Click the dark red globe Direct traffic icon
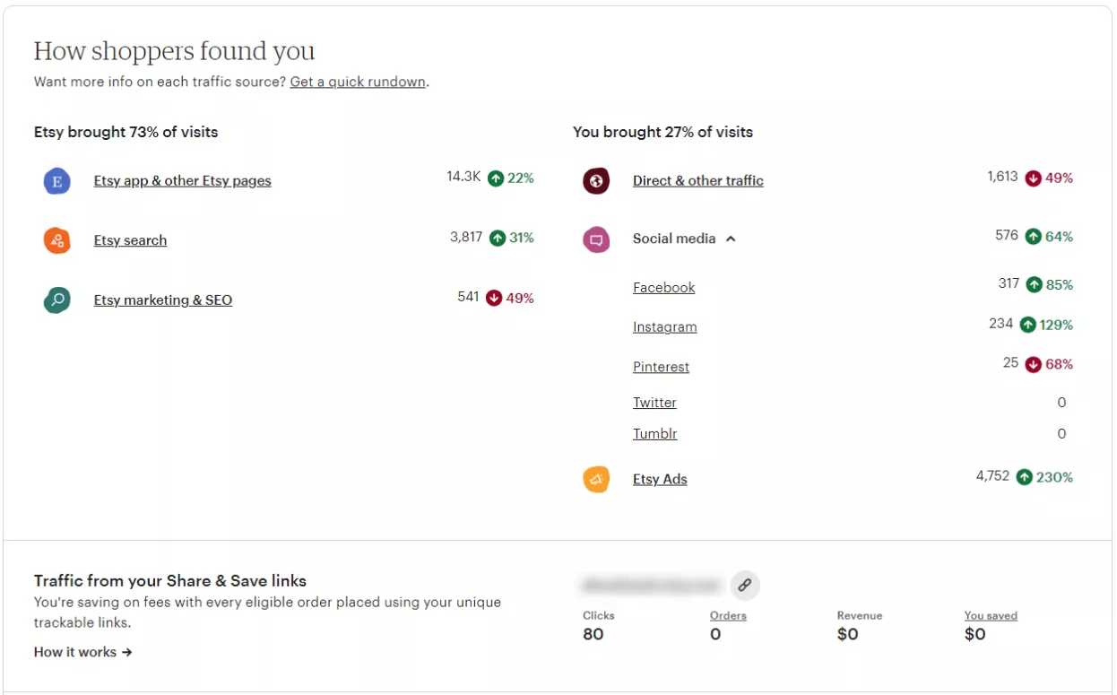This screenshot has width=1117, height=695. [x=596, y=181]
